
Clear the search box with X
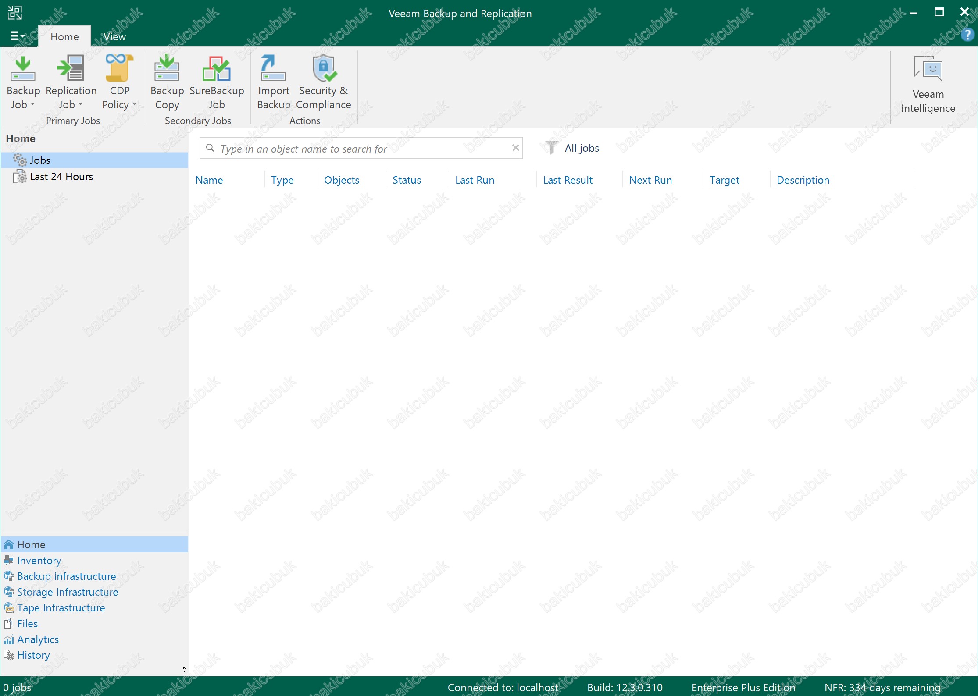[x=516, y=148]
